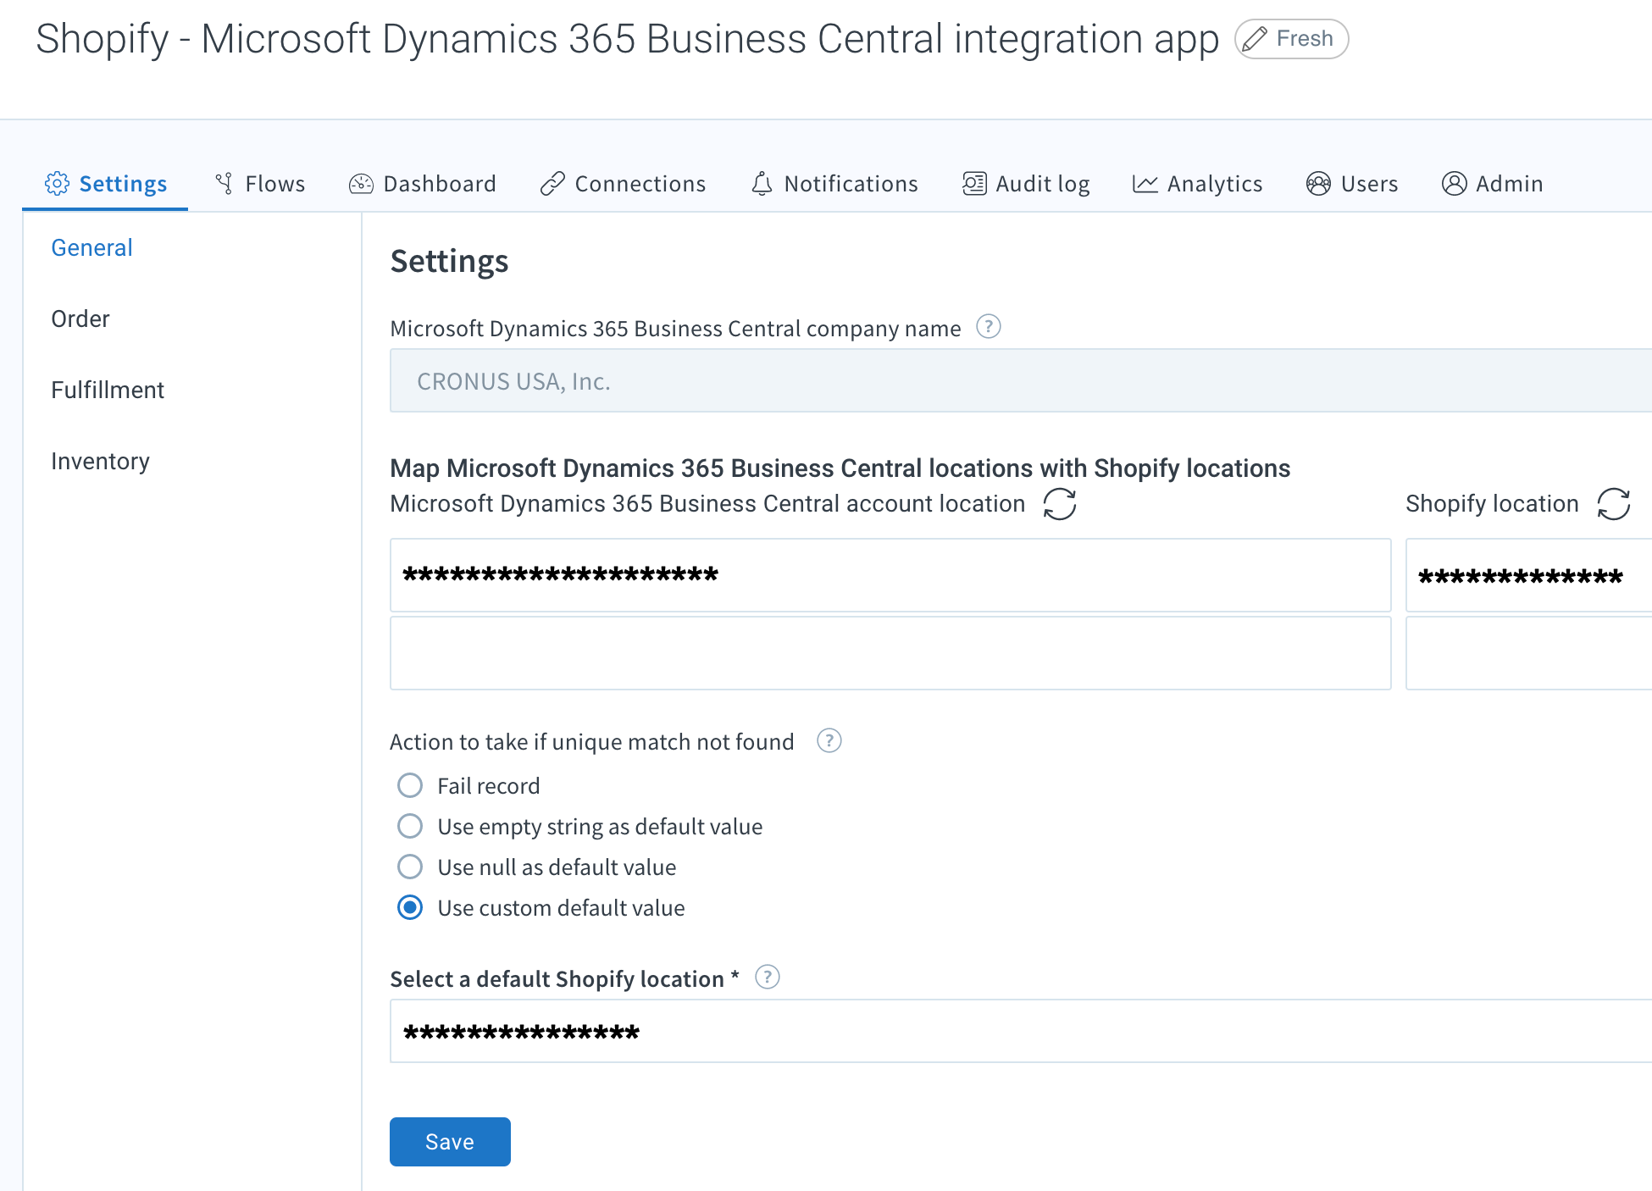This screenshot has height=1191, width=1652.
Task: Go to the Users tab
Action: tap(1352, 184)
